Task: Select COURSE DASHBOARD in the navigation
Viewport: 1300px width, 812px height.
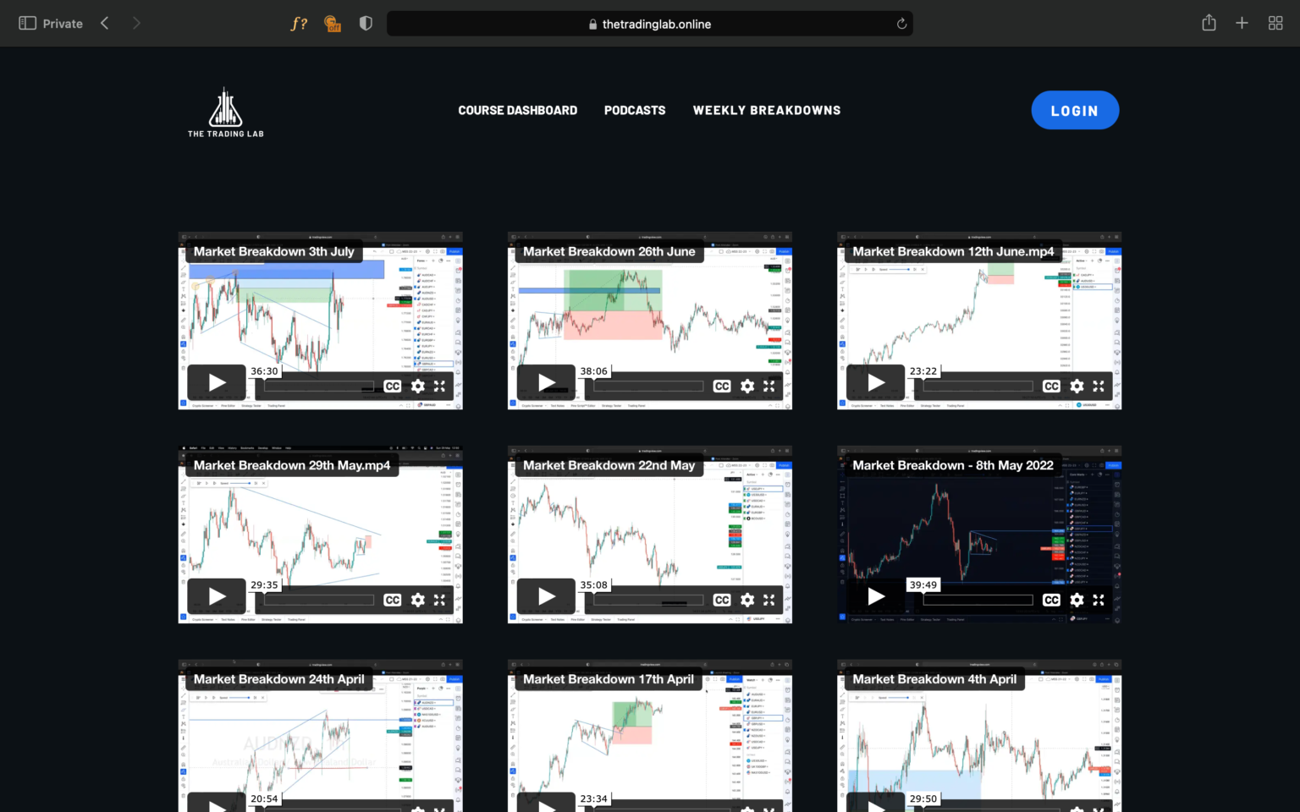Action: [x=517, y=110]
